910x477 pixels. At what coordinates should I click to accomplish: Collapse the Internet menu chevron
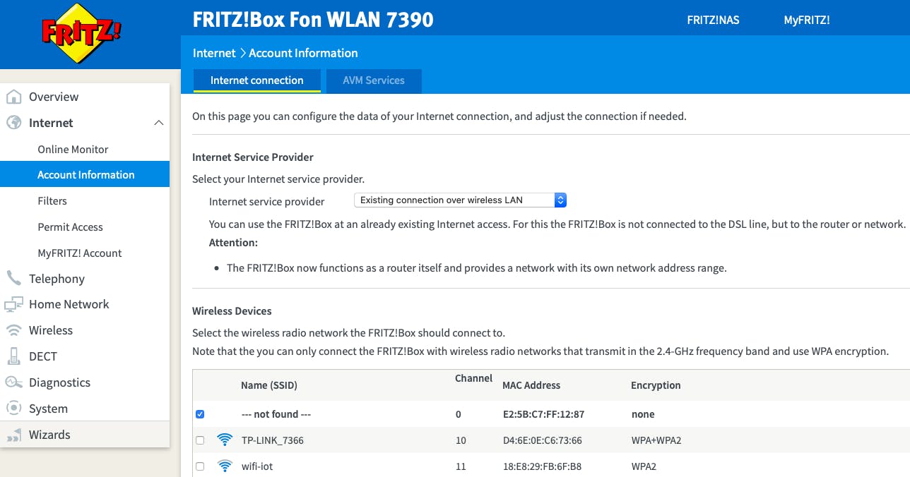pos(158,123)
